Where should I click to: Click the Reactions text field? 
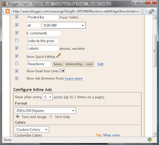click(x=39, y=64)
